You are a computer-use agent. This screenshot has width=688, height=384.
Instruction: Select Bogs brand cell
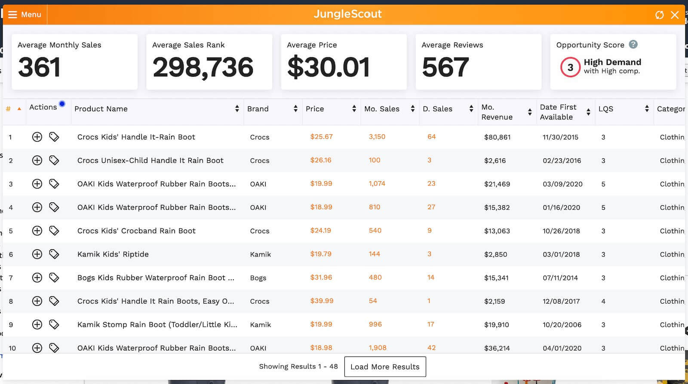(x=258, y=278)
